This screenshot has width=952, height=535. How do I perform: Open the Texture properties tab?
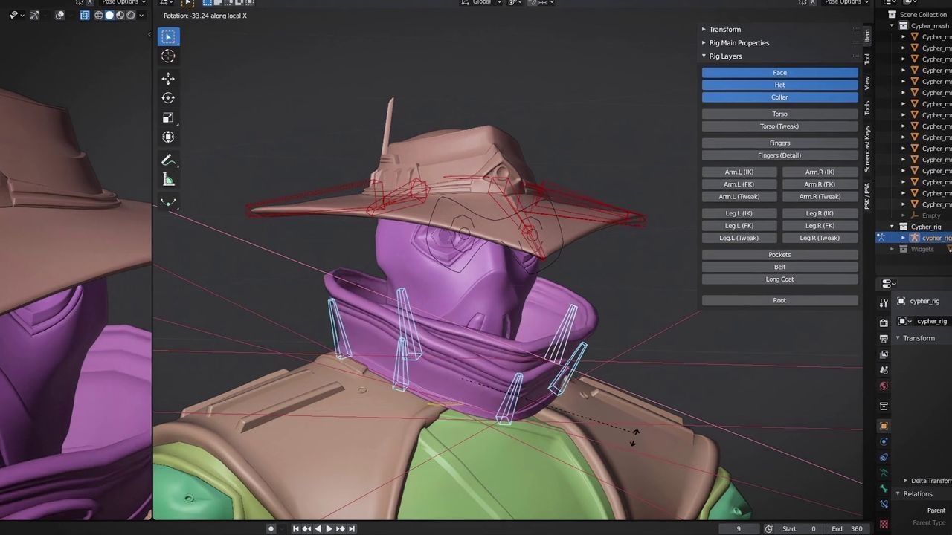pos(884,524)
